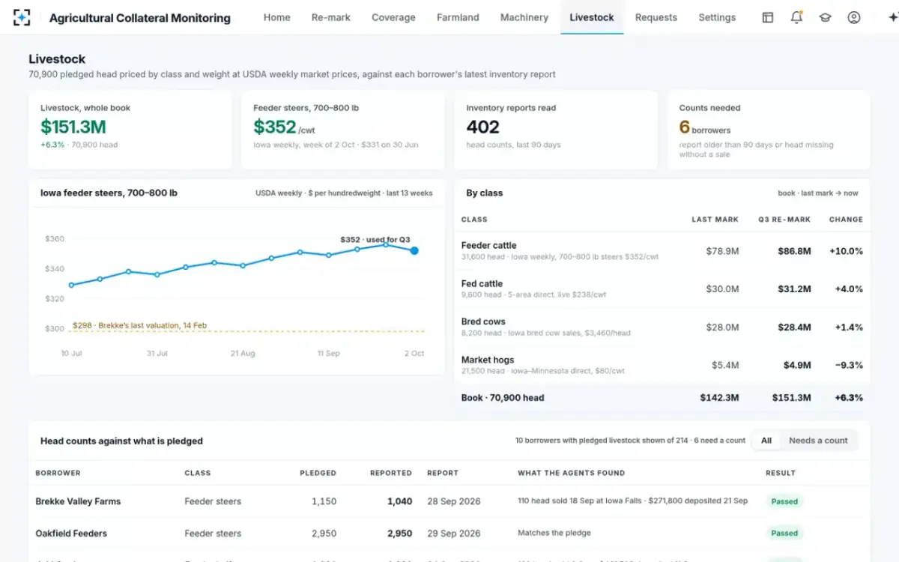899x562 pixels.
Task: Click the Passed badge for Brekke Valley Farms
Action: [x=784, y=501]
